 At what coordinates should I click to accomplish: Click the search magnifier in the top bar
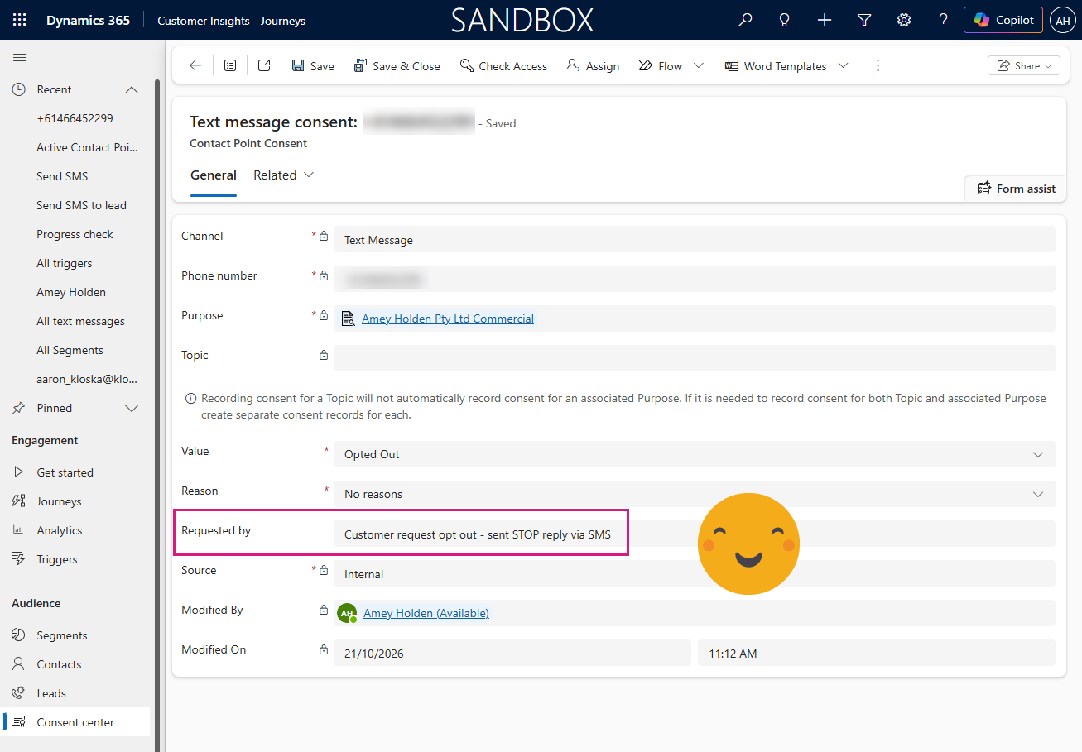(745, 20)
